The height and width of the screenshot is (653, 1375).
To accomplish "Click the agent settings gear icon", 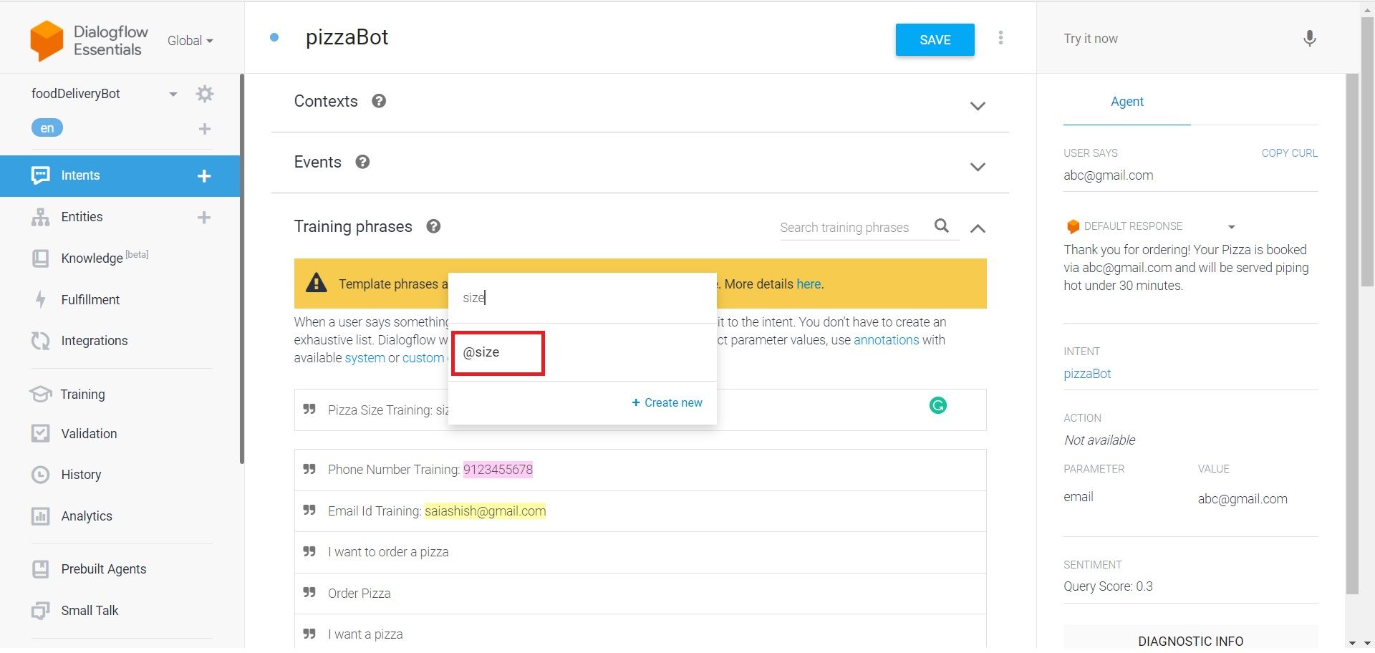I will tap(205, 94).
